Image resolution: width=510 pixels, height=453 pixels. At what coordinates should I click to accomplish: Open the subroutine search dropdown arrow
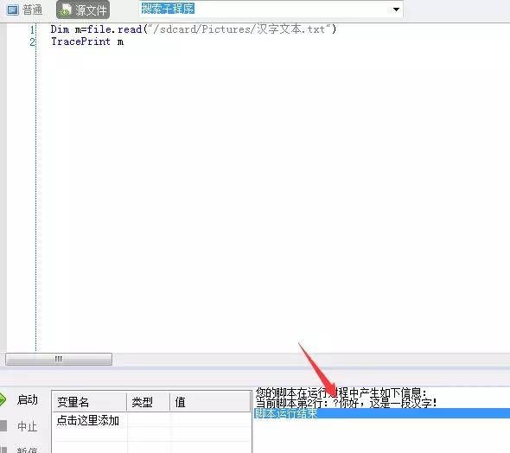tap(396, 10)
